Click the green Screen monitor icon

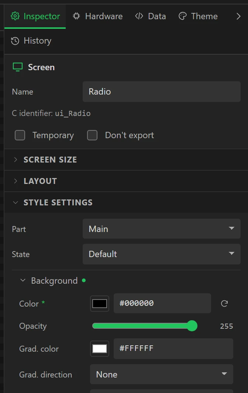click(18, 67)
